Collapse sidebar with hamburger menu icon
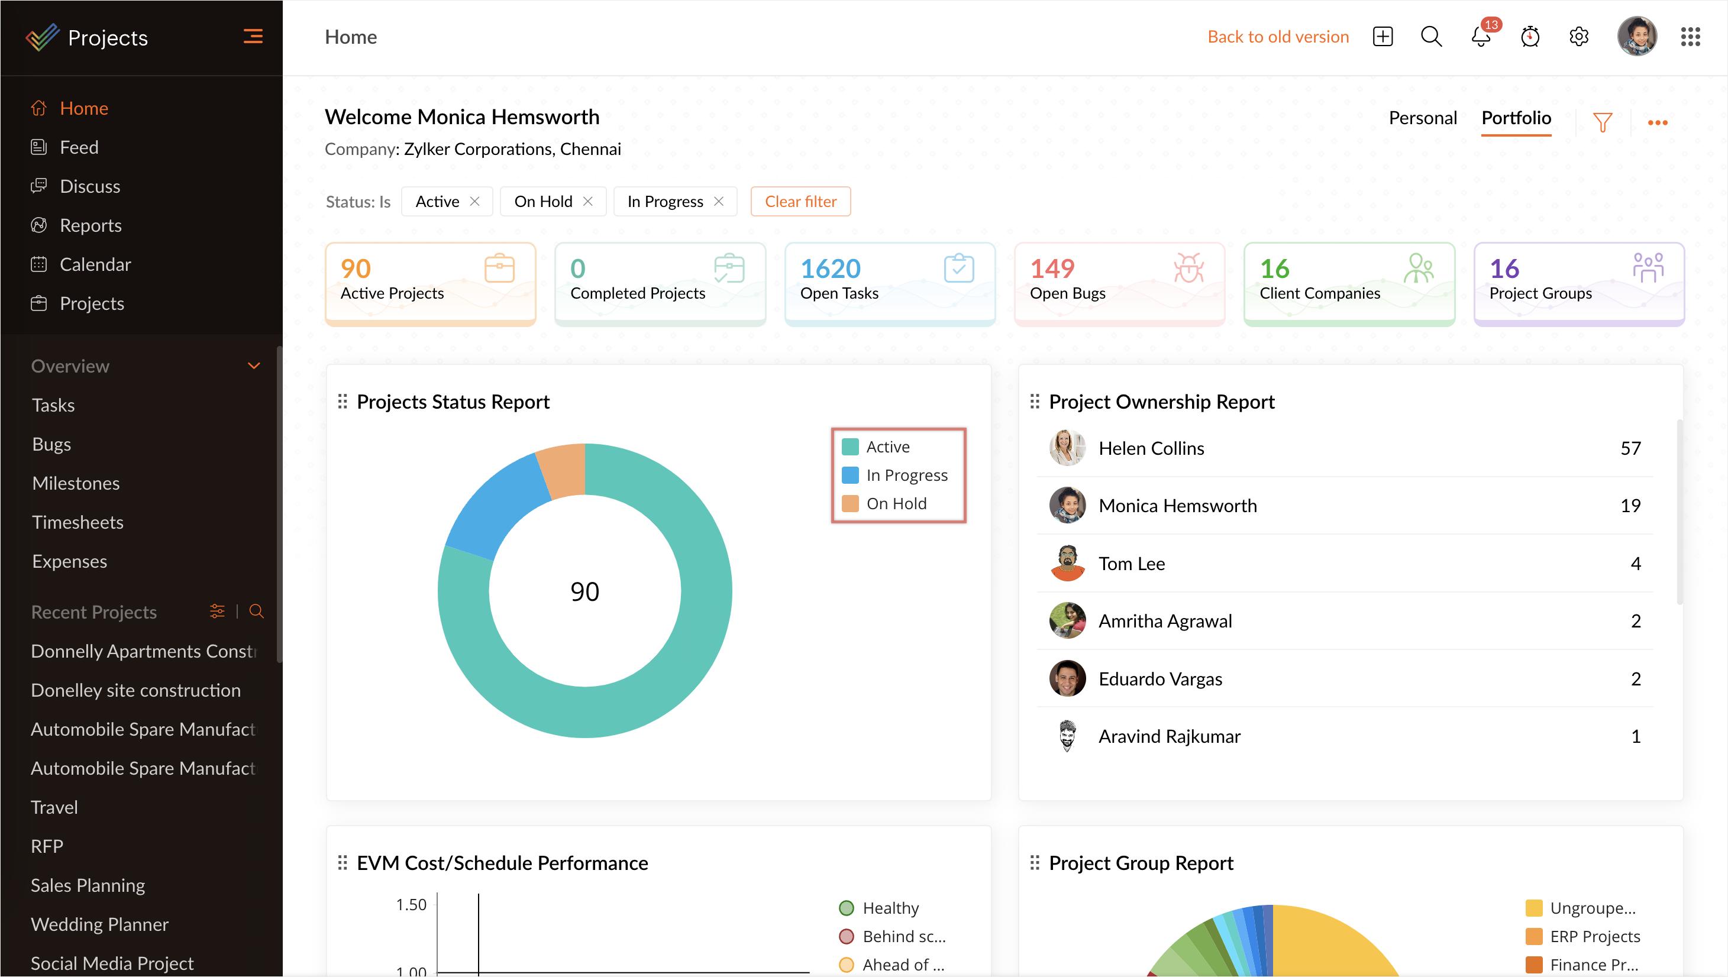The height and width of the screenshot is (977, 1728). [253, 37]
